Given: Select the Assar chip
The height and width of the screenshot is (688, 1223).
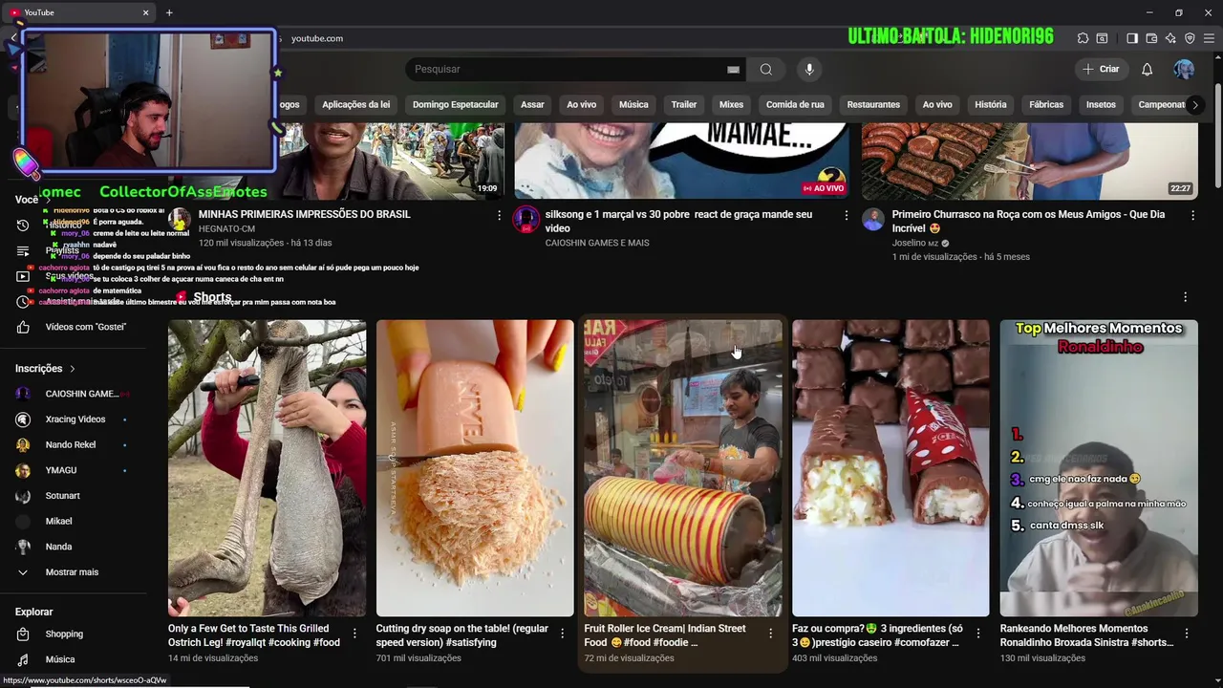Looking at the screenshot, I should click(x=532, y=104).
